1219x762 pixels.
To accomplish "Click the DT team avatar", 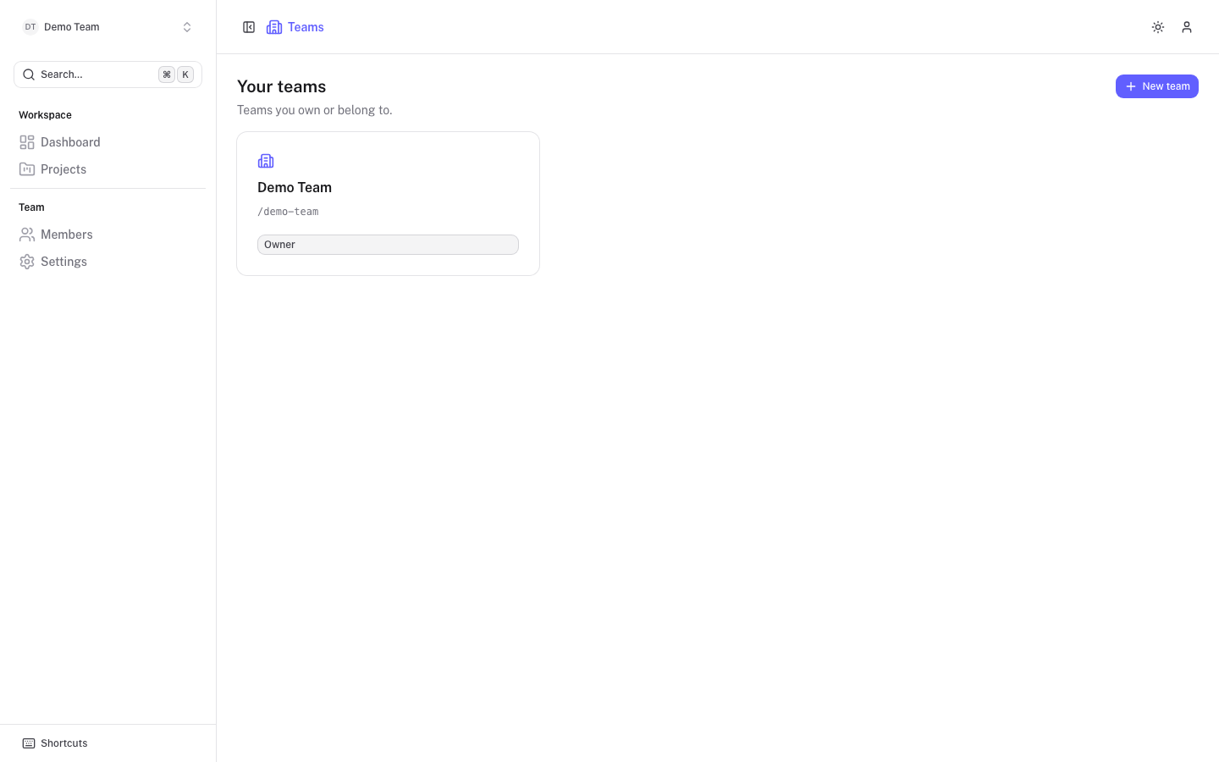I will tap(30, 27).
